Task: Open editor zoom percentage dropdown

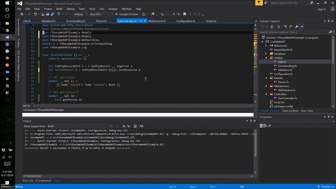Action: (x=34, y=106)
